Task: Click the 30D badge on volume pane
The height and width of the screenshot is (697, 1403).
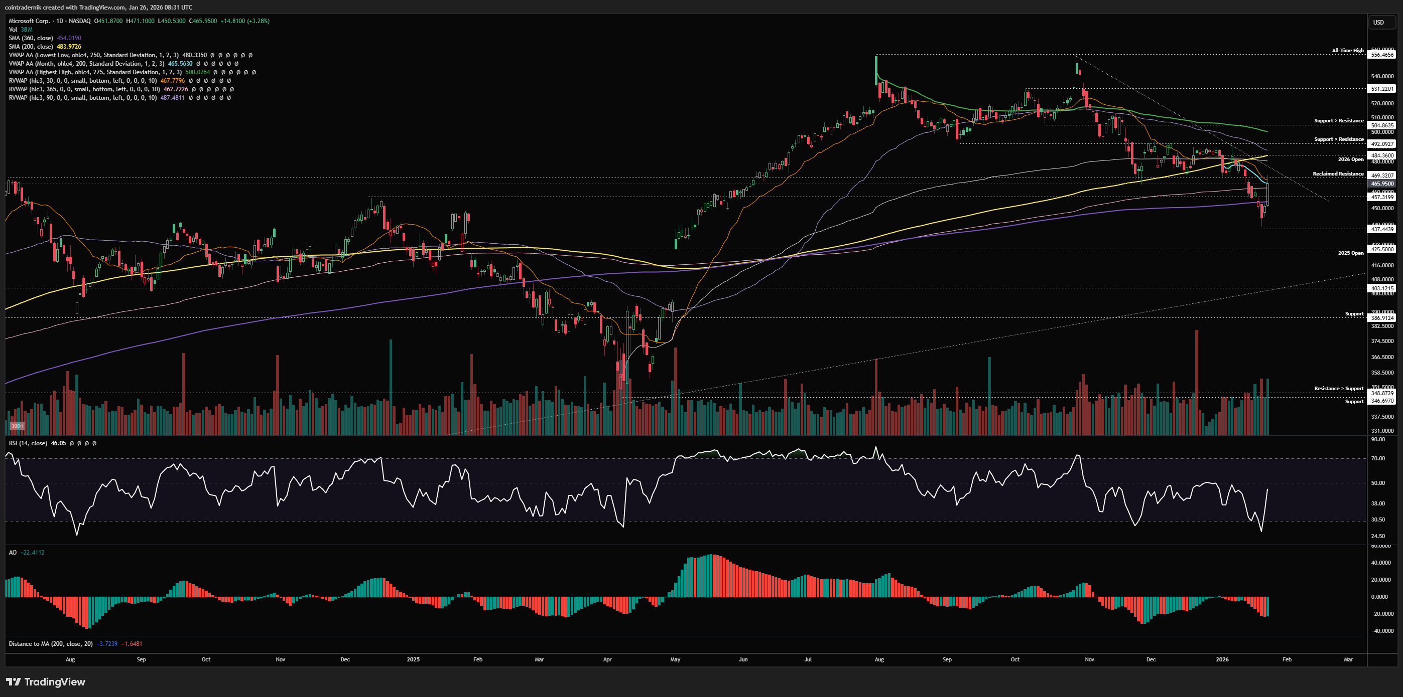Action: [x=17, y=426]
